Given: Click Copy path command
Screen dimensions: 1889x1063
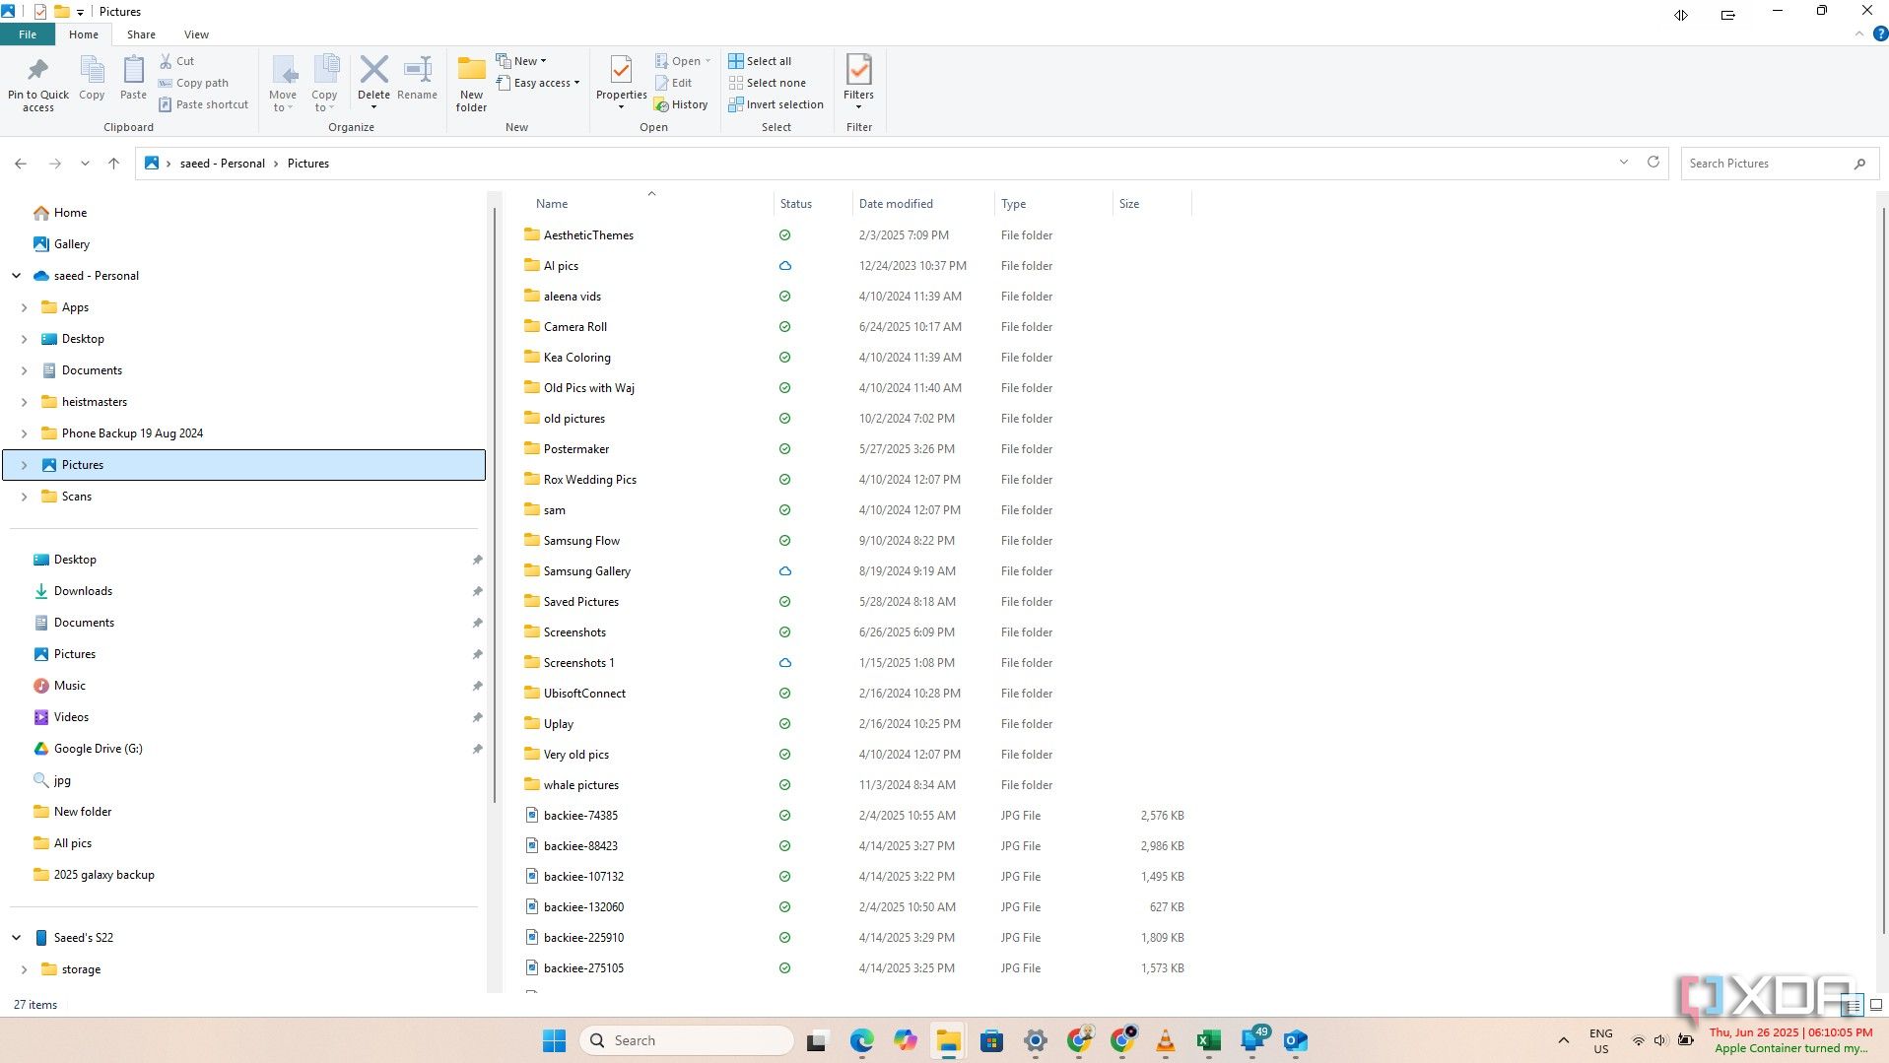Looking at the screenshot, I should pyautogui.click(x=193, y=83).
